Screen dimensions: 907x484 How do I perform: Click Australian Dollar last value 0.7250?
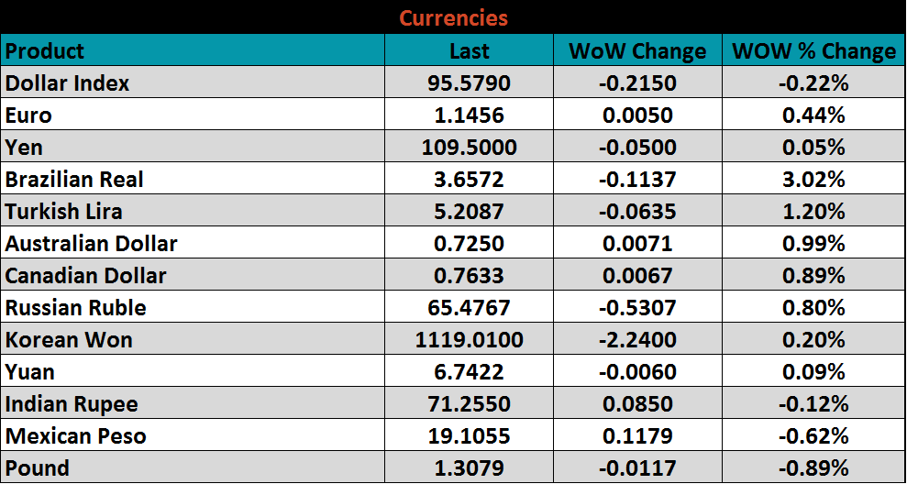point(469,244)
